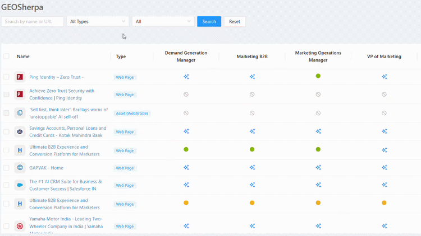Click green dot in Ultimate B2B row under Marketing B2B
The image size is (421, 236).
(x=252, y=149)
